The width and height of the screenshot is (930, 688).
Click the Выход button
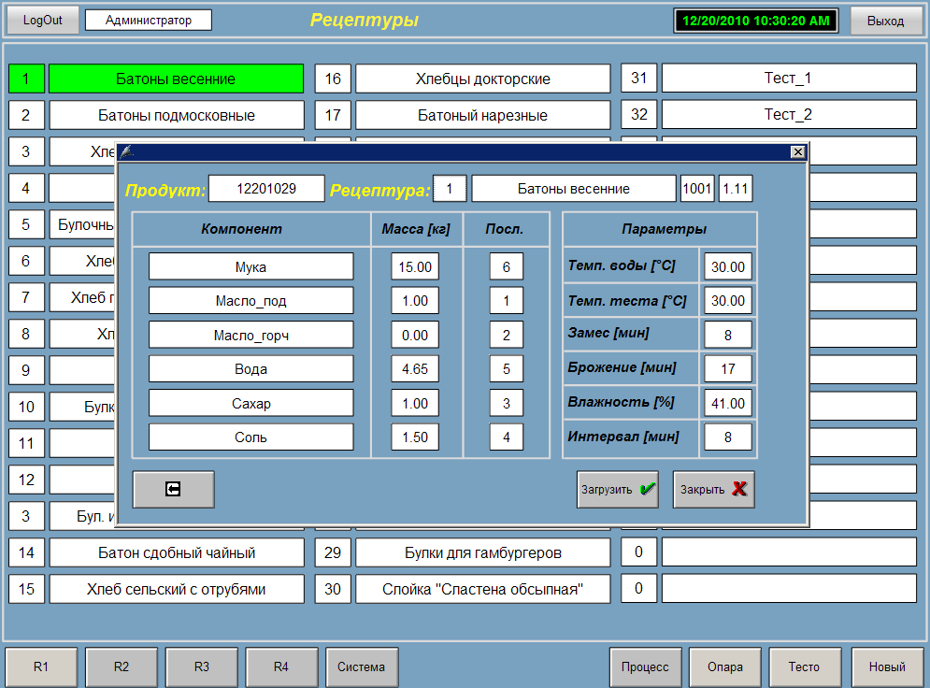885,21
